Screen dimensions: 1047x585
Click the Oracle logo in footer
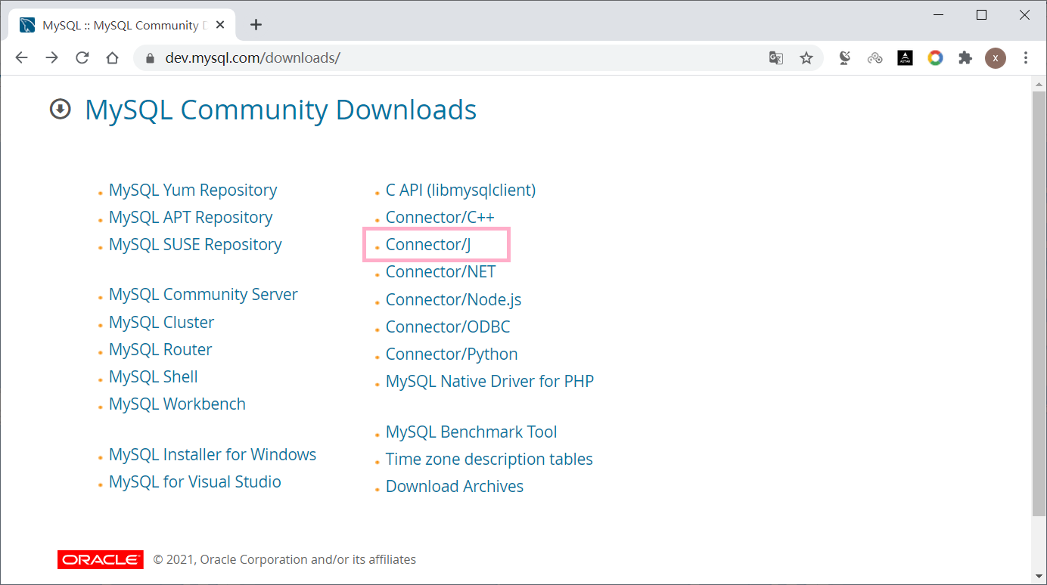click(101, 560)
